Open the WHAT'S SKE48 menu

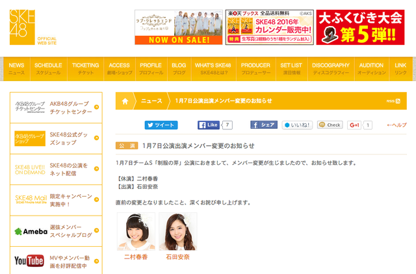click(x=213, y=69)
